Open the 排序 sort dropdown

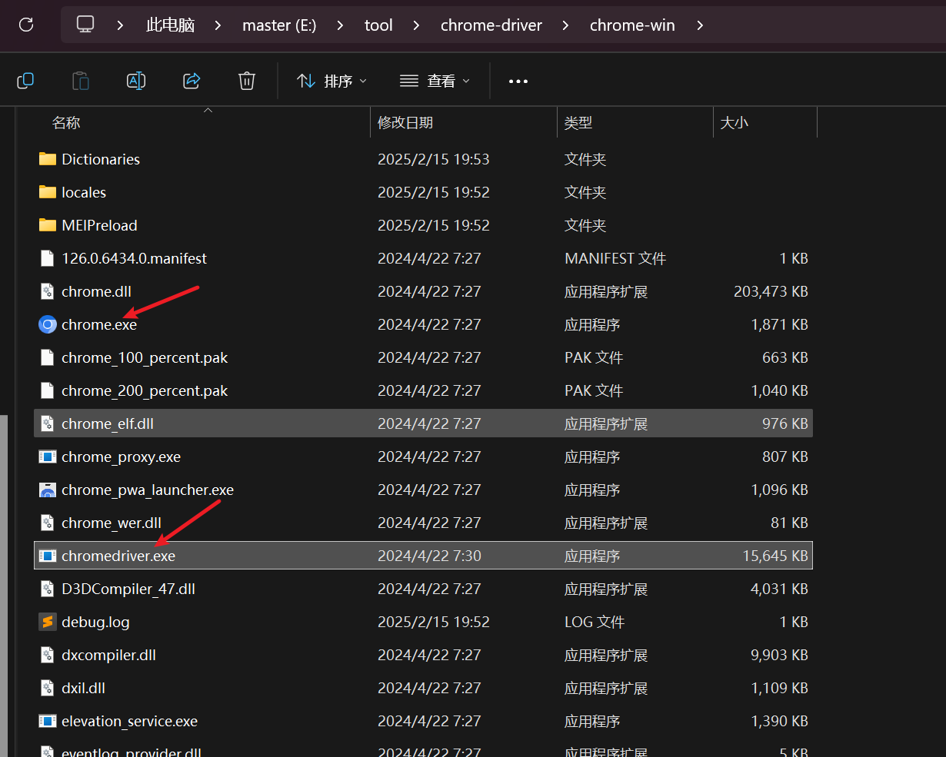[331, 81]
